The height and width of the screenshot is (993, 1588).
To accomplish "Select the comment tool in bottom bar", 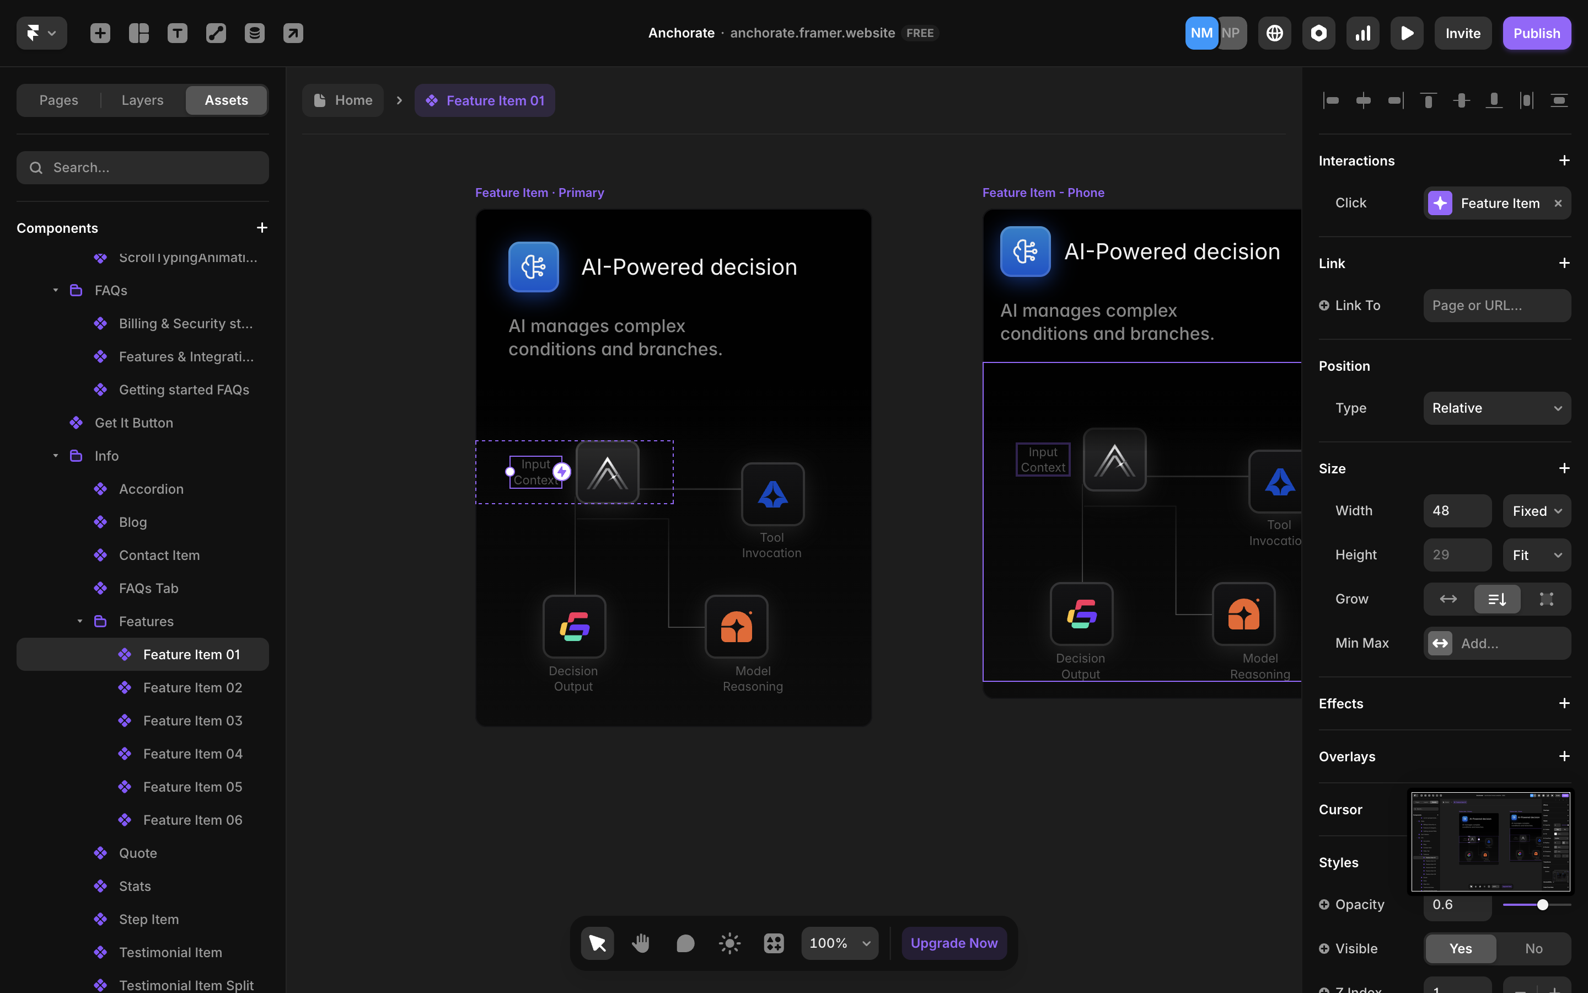I will point(685,943).
